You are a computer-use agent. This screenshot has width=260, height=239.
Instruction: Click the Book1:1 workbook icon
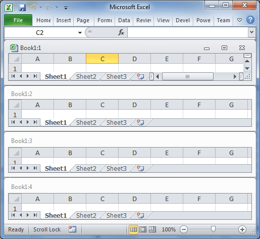click(14, 48)
